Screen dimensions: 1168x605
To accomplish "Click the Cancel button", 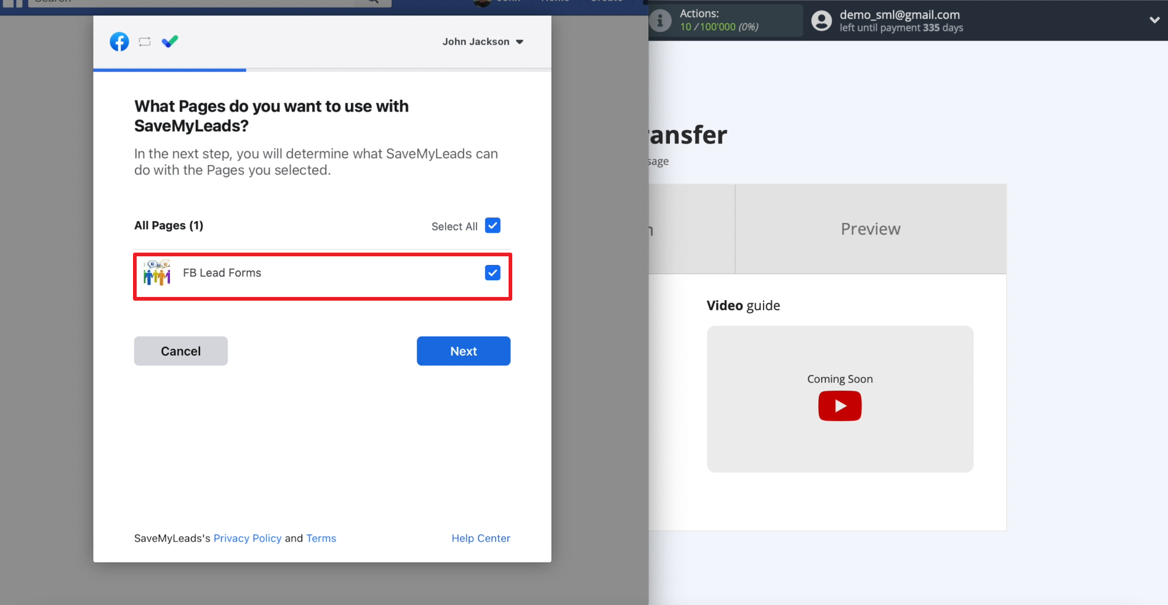I will [181, 351].
